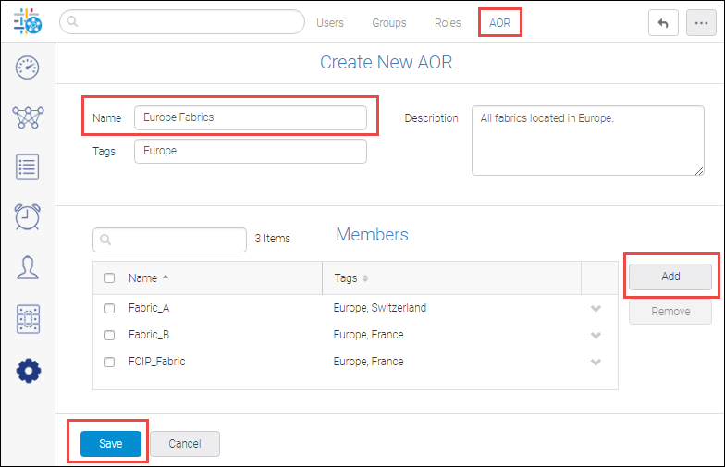Toggle the select-all members checkbox

(110, 277)
